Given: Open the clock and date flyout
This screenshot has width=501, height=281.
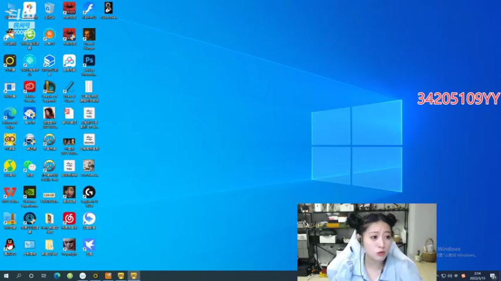Looking at the screenshot, I should 477,276.
